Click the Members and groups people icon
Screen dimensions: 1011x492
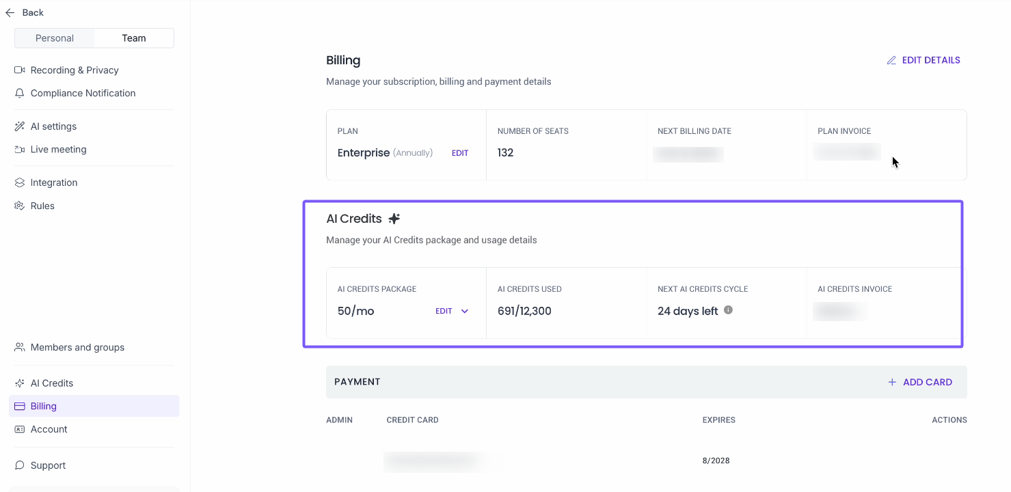(20, 347)
